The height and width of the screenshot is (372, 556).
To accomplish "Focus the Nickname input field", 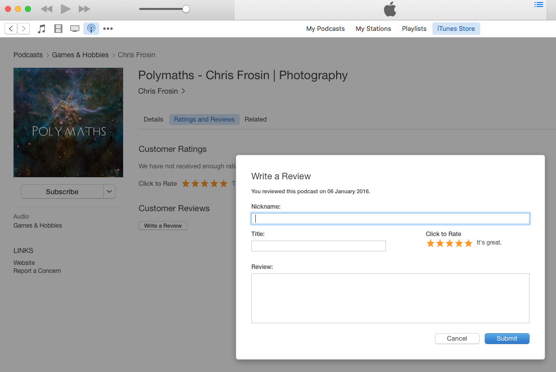I will pyautogui.click(x=390, y=219).
